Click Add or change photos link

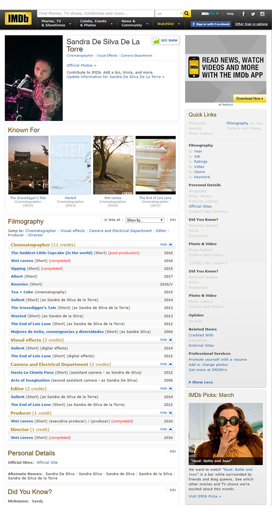[x=208, y=365]
